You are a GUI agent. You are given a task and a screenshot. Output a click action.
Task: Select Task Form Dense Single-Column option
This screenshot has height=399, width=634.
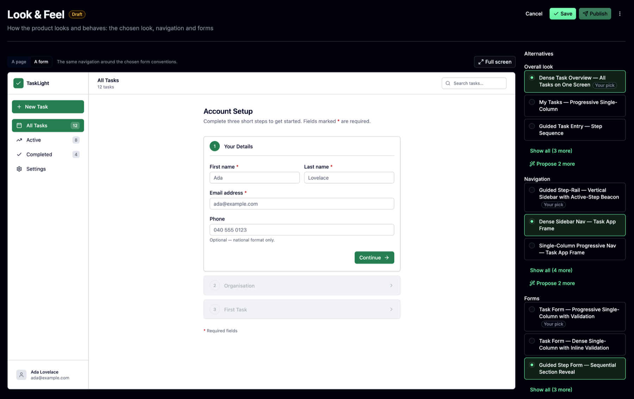tap(575, 344)
